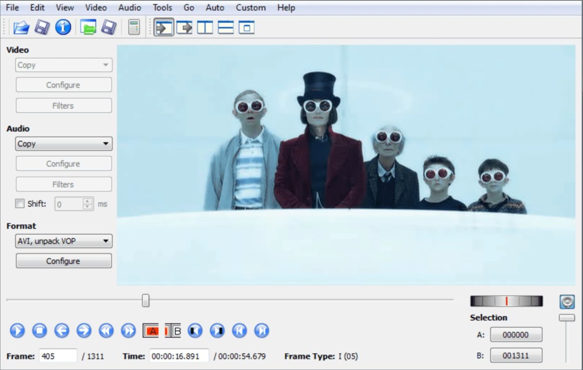This screenshot has height=370, width=583.
Task: Go to last frame
Action: 262,331
